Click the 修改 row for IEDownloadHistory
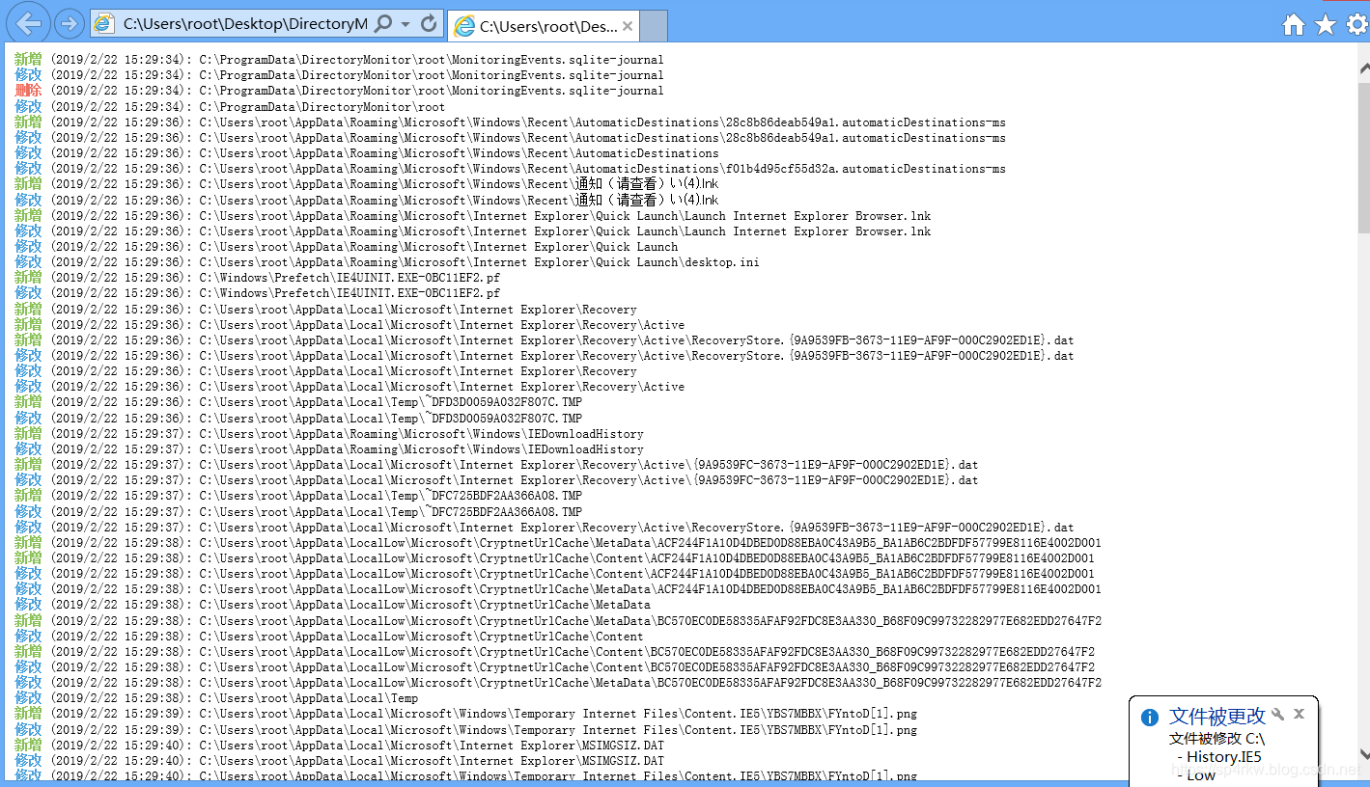Viewport: 1370px width, 787px height. coord(329,449)
